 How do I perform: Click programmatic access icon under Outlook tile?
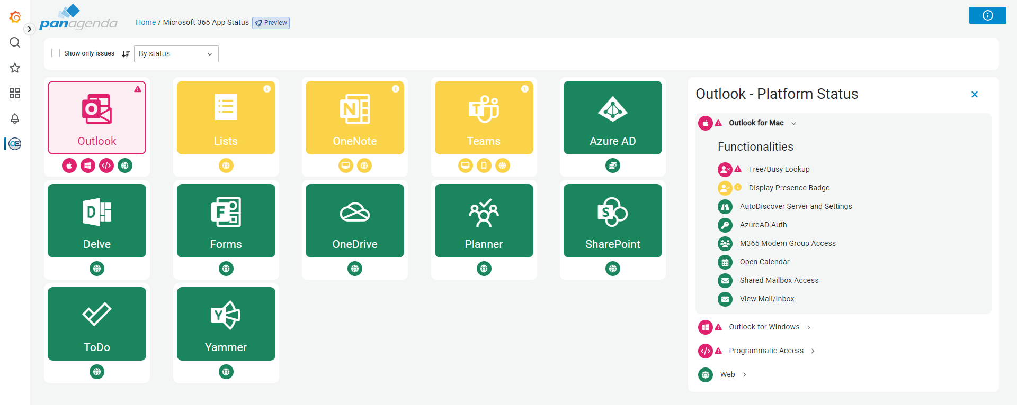point(106,165)
